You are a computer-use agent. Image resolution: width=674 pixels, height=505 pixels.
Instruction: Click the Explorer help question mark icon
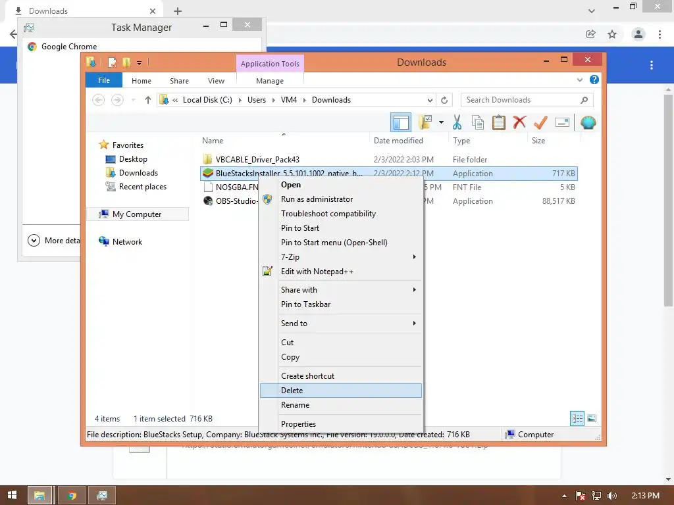[x=594, y=80]
